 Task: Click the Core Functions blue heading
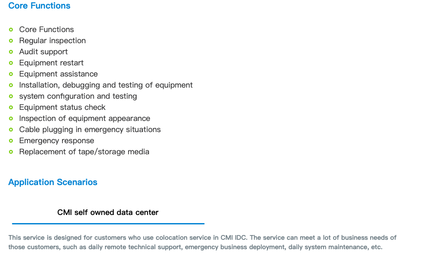coord(39,6)
